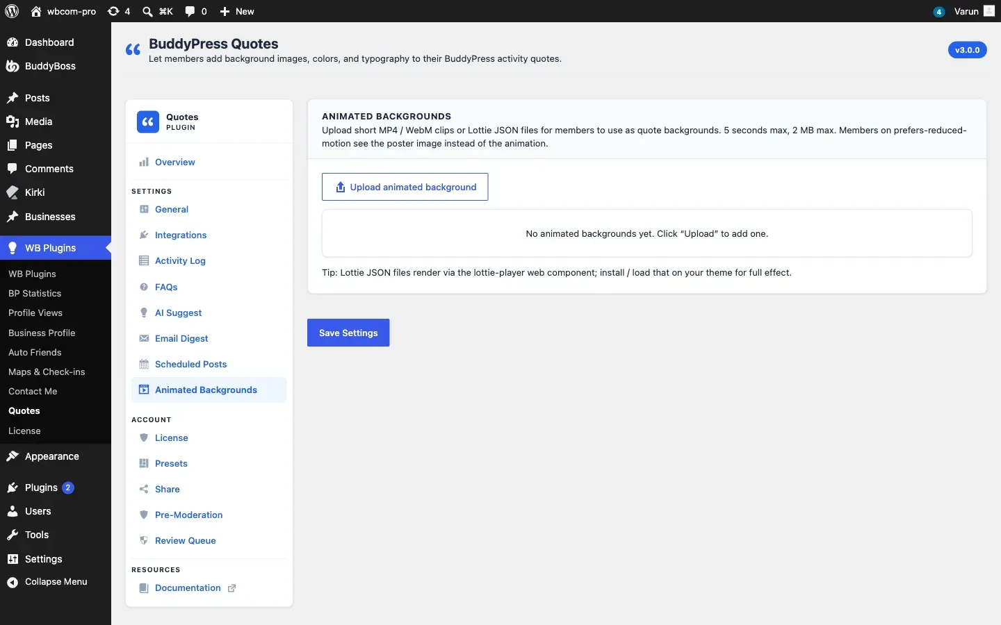The image size is (1001, 625).
Task: Open Review Queue section
Action: (209, 540)
